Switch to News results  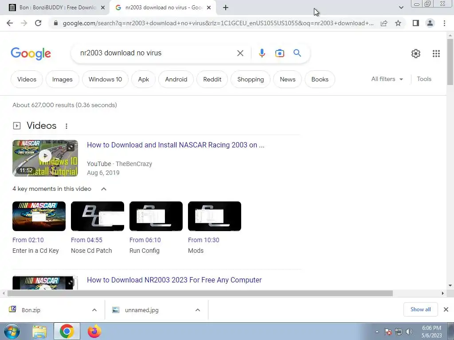[x=287, y=79]
